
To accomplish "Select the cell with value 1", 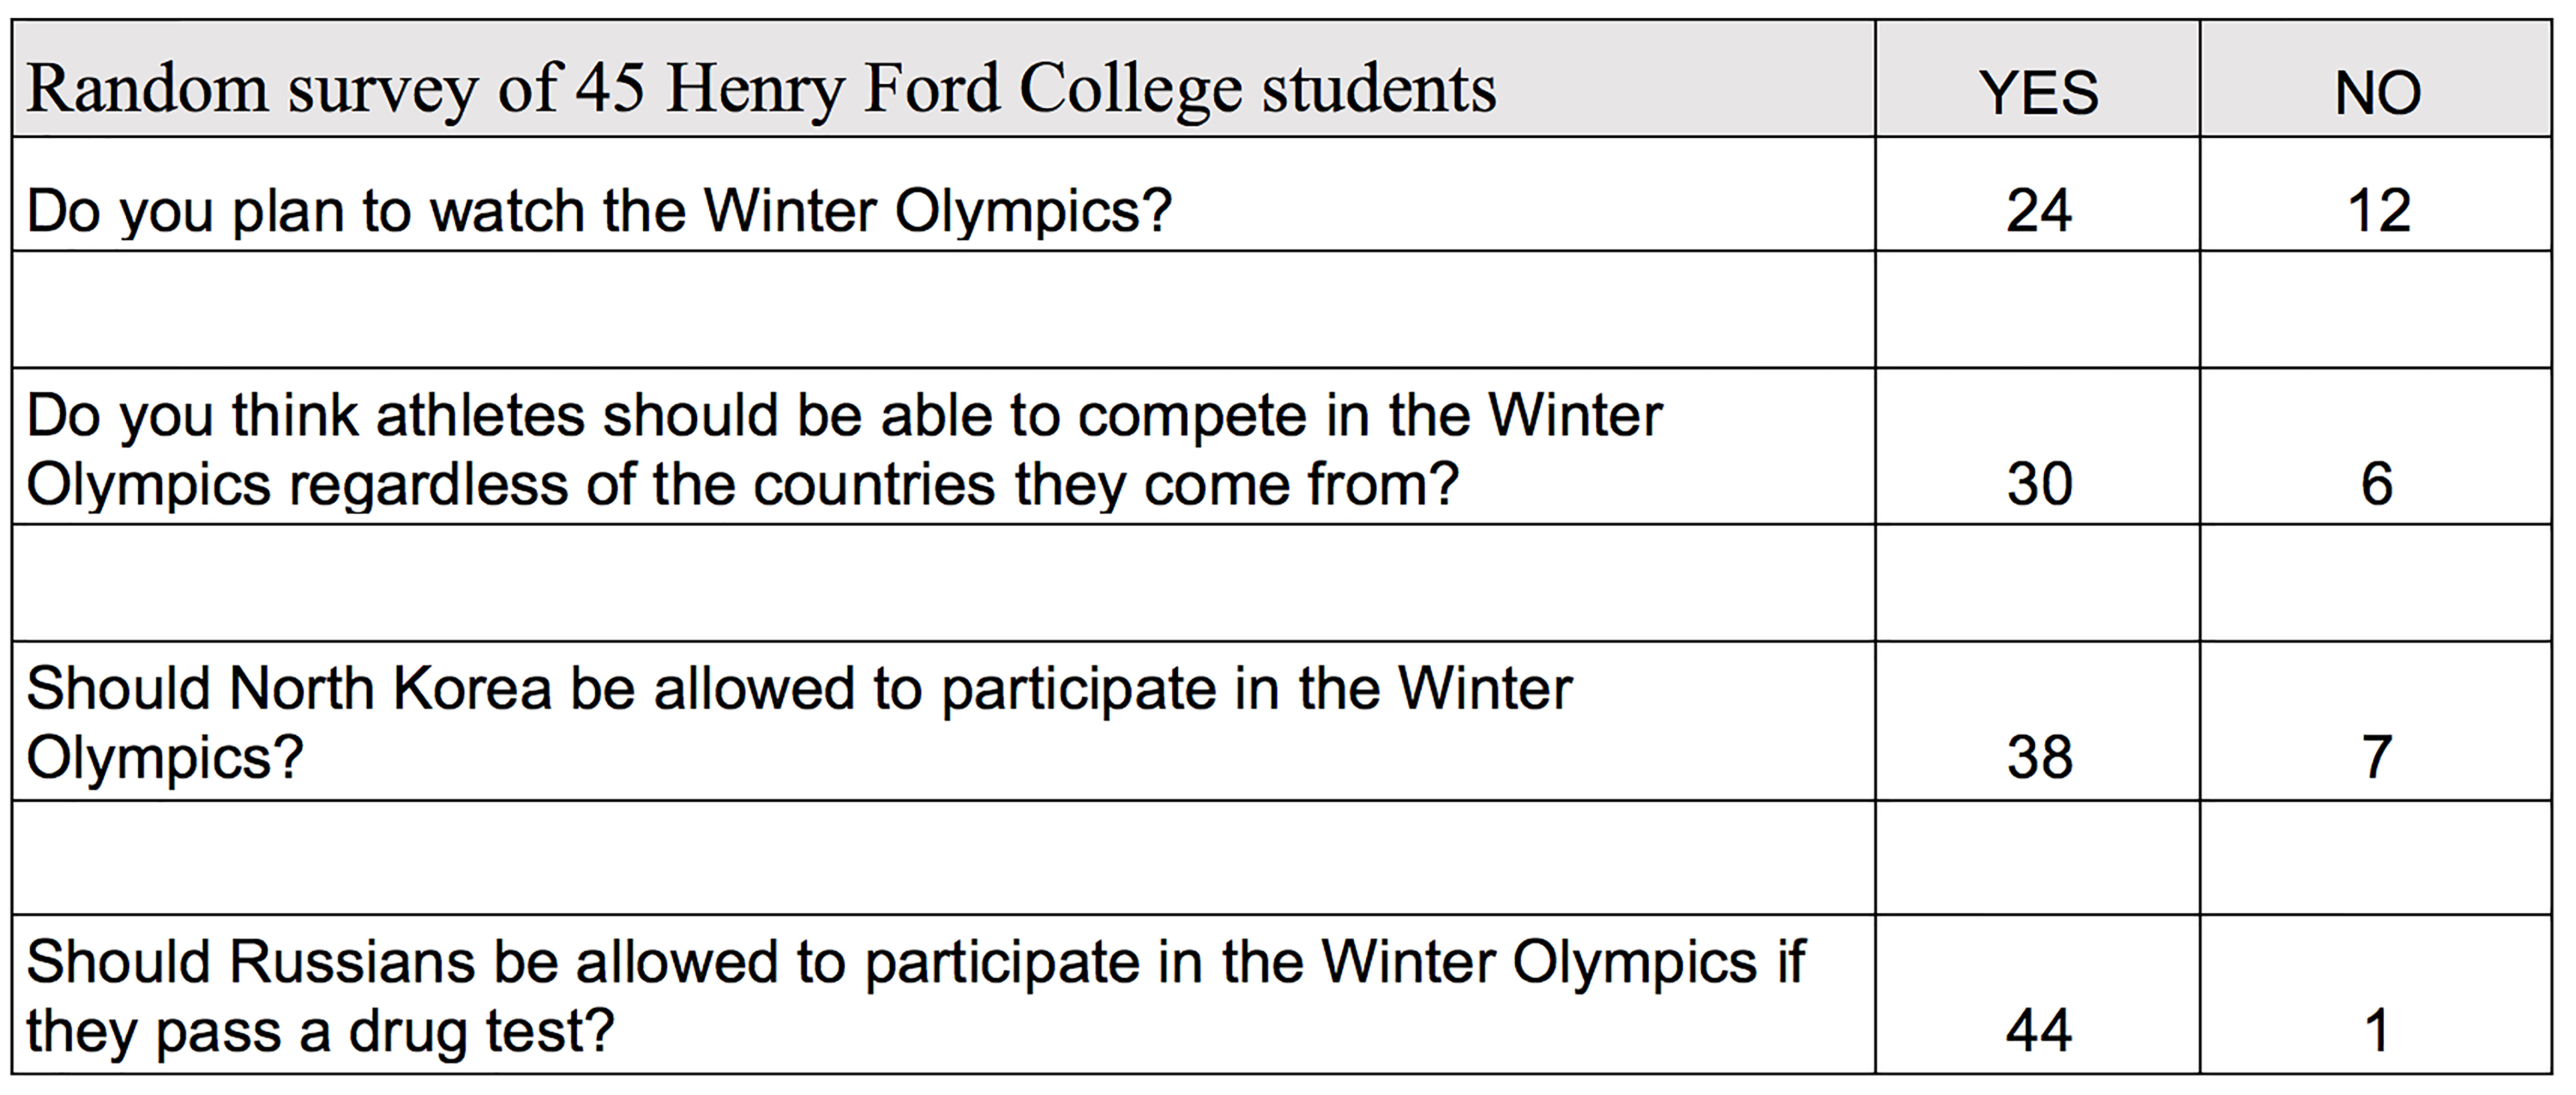I will (x=2377, y=994).
